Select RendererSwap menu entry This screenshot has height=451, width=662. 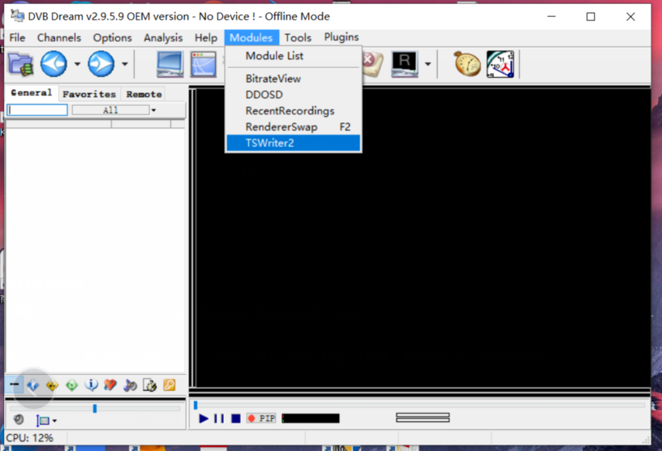click(x=294, y=127)
